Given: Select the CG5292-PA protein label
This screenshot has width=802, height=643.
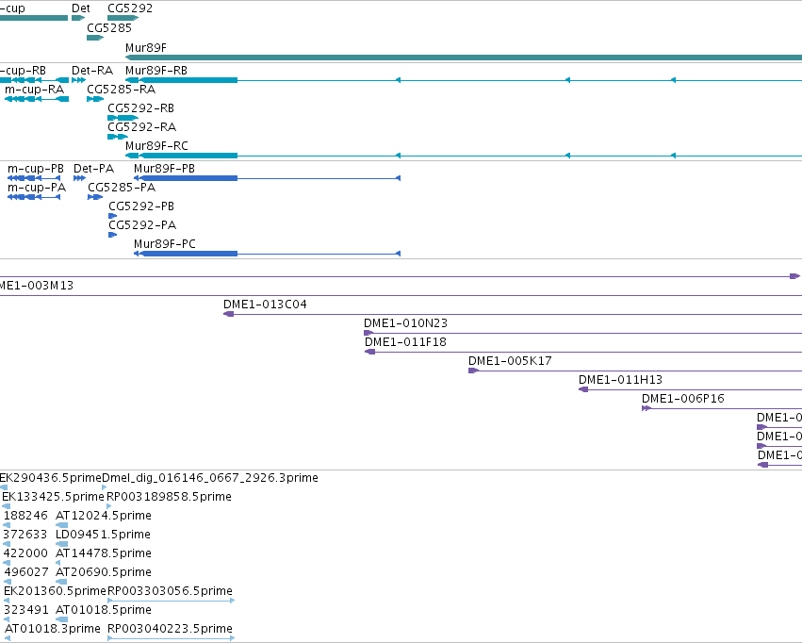Looking at the screenshot, I should click(142, 225).
